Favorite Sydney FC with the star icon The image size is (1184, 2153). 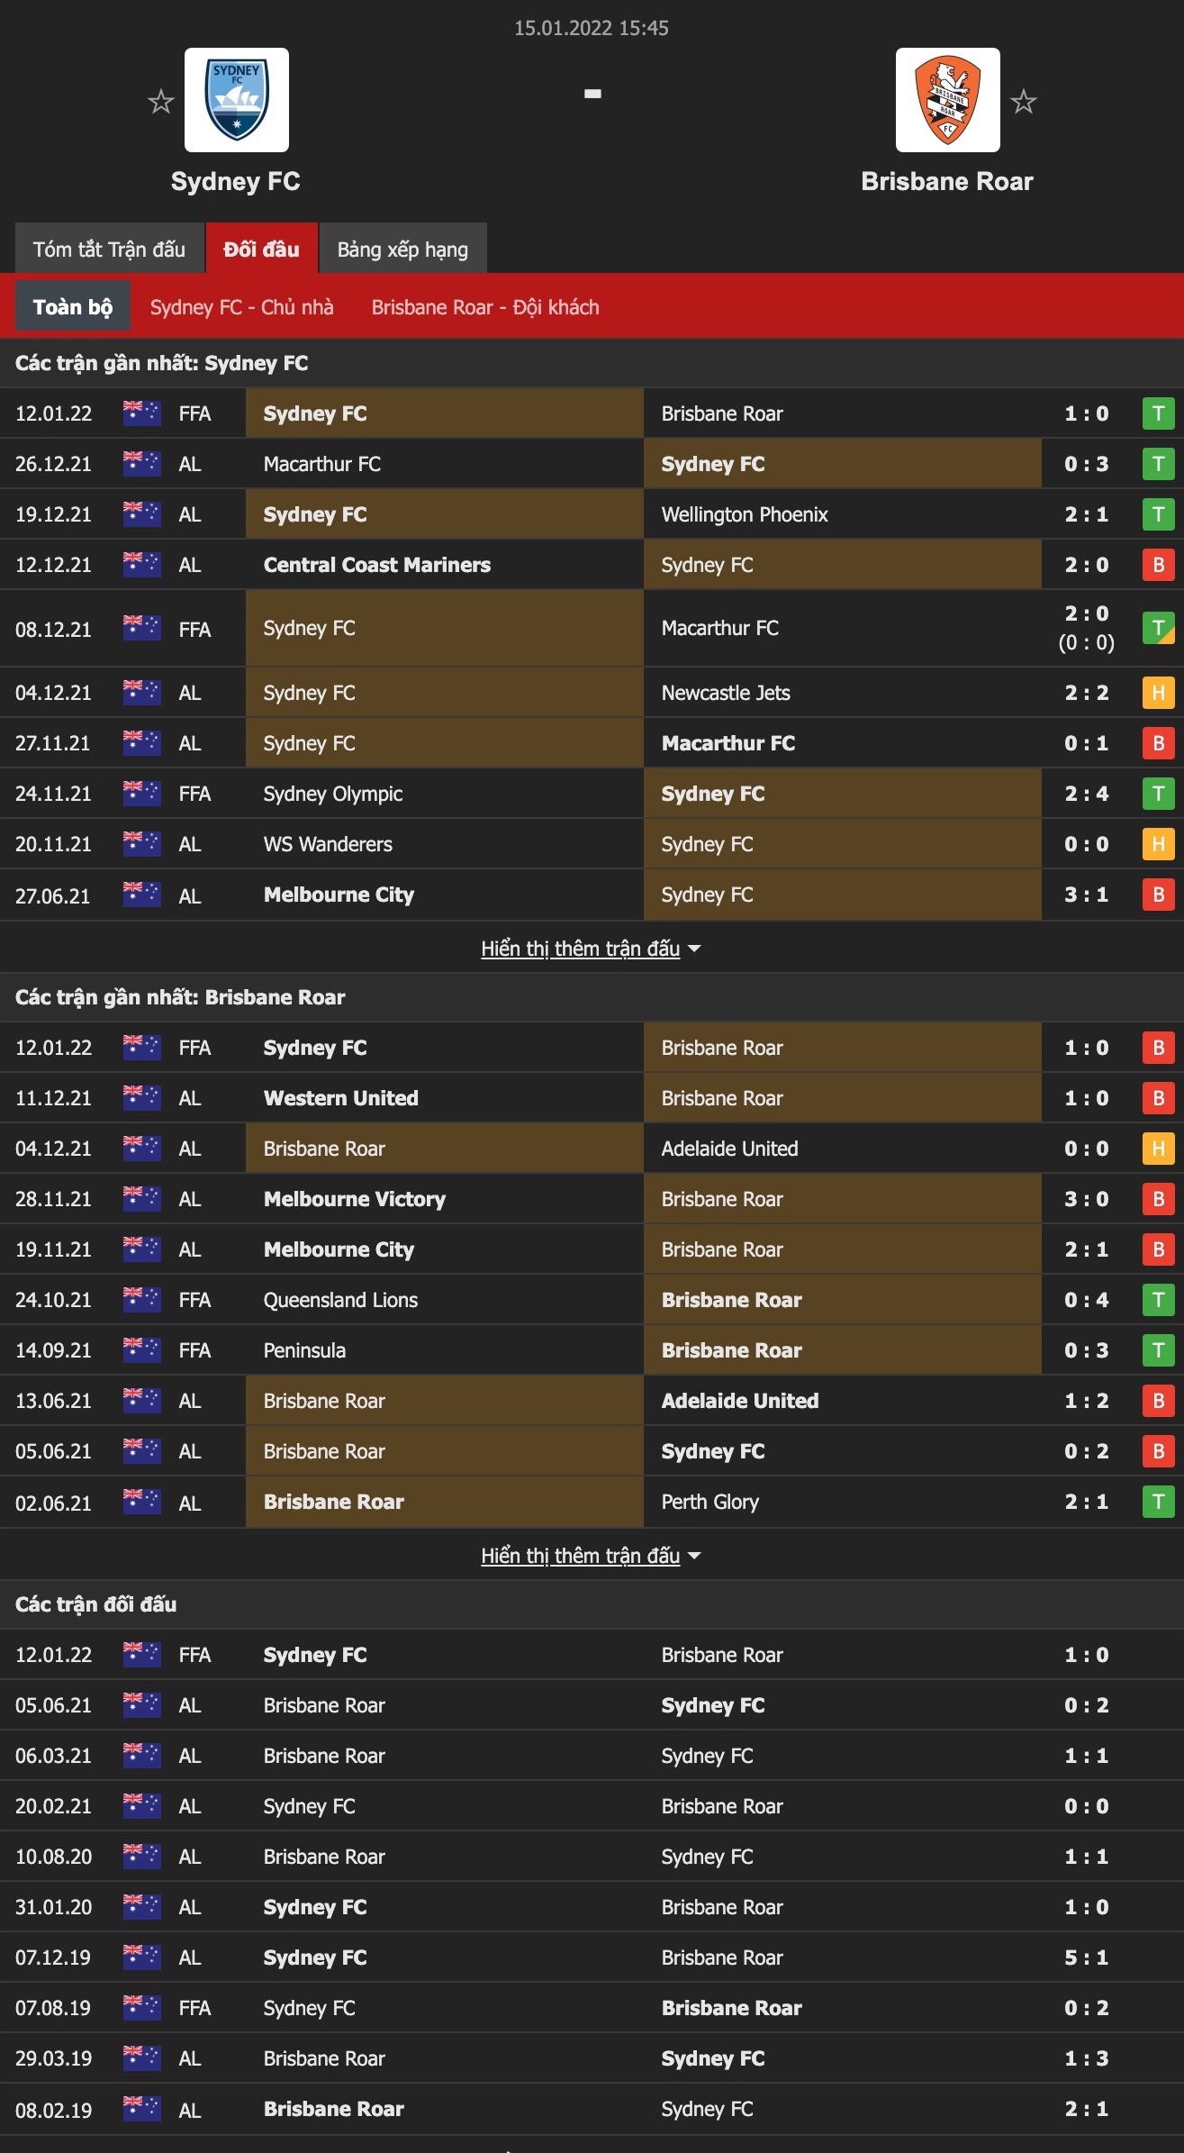coord(160,101)
